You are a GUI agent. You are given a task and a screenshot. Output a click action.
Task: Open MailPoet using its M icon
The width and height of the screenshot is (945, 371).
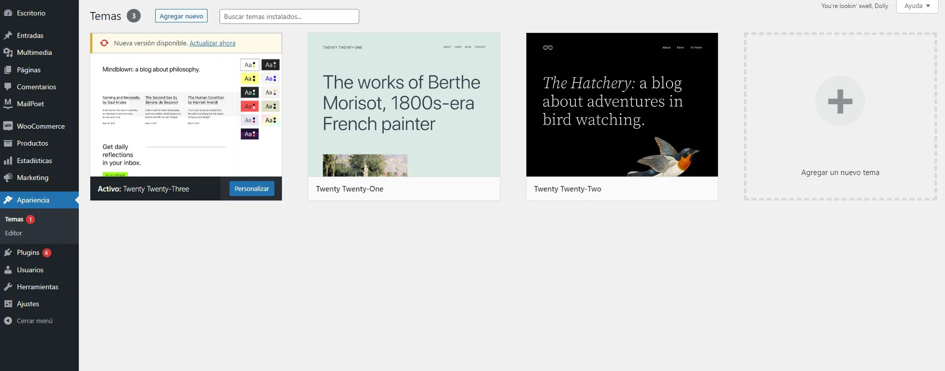click(8, 104)
